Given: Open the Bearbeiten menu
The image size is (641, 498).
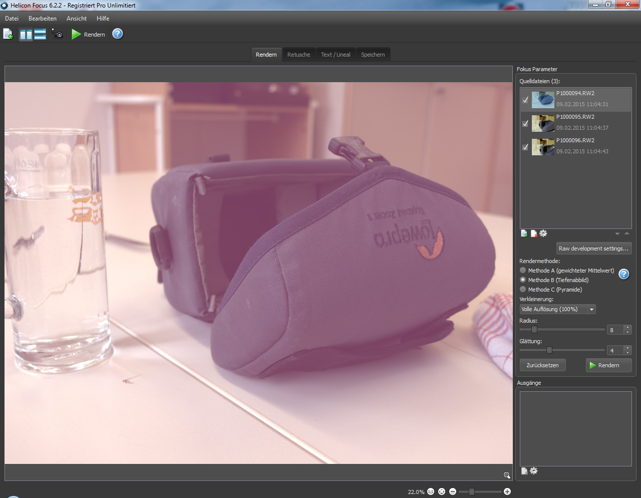Looking at the screenshot, I should point(43,19).
